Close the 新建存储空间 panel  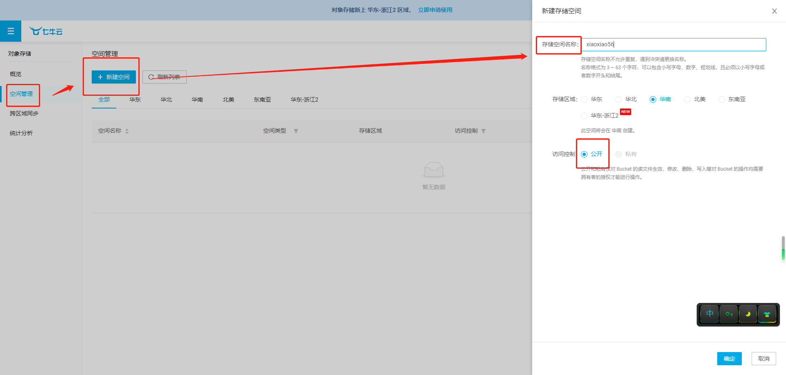click(774, 11)
